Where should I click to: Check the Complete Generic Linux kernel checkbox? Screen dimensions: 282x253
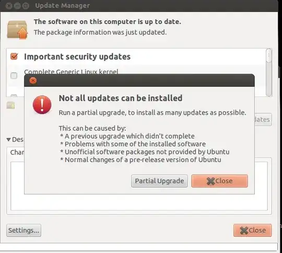[14, 76]
